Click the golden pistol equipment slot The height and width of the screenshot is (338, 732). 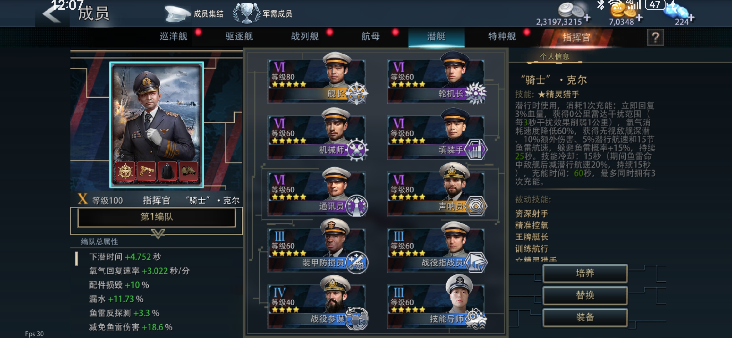tap(146, 171)
